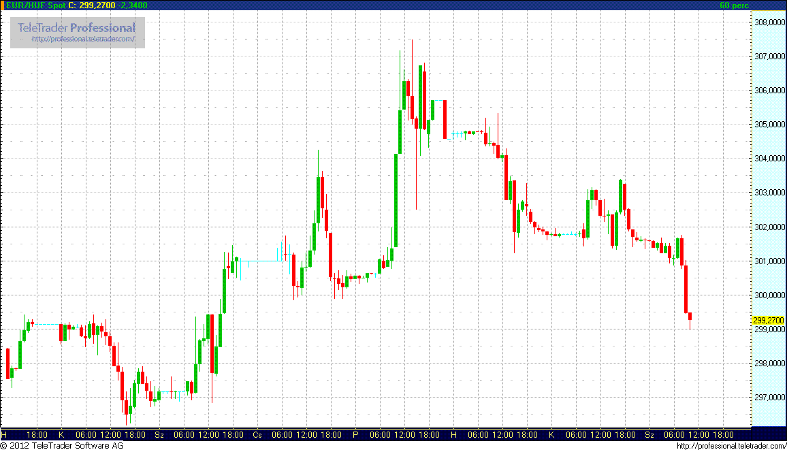Image resolution: width=787 pixels, height=452 pixels.
Task: Click the 299,0000 price axis label
Action: click(x=770, y=329)
